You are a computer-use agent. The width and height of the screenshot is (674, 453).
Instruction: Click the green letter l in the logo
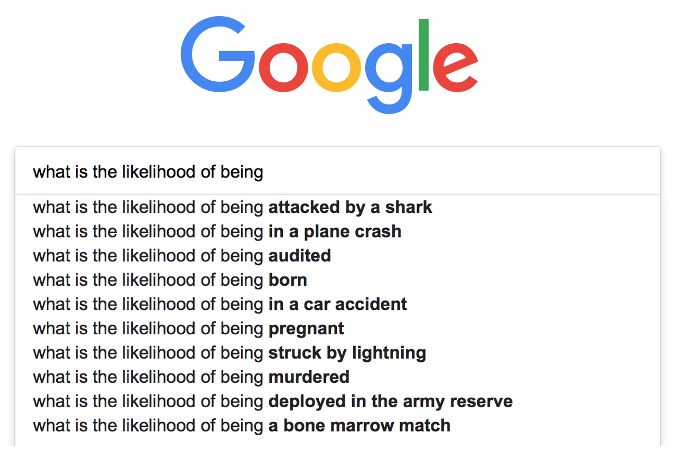[x=423, y=55]
